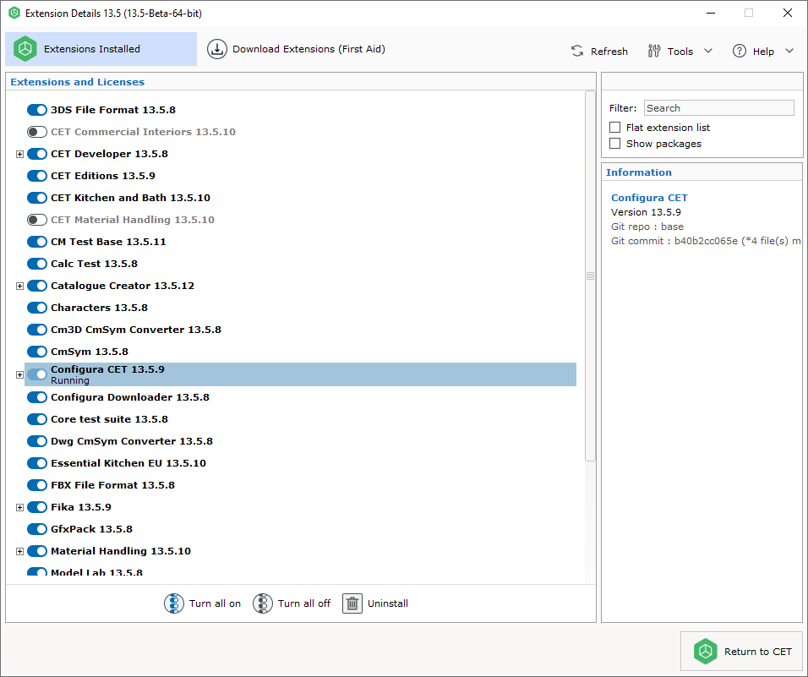Click the Turn all on icon
808x677 pixels.
coord(174,603)
